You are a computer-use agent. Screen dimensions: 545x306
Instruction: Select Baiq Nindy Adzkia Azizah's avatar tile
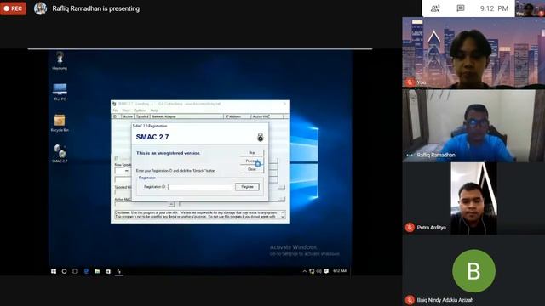click(x=473, y=270)
